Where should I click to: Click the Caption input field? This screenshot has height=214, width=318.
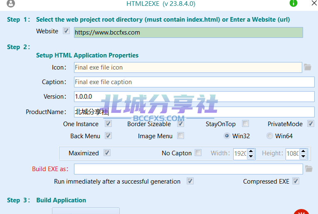pos(194,82)
